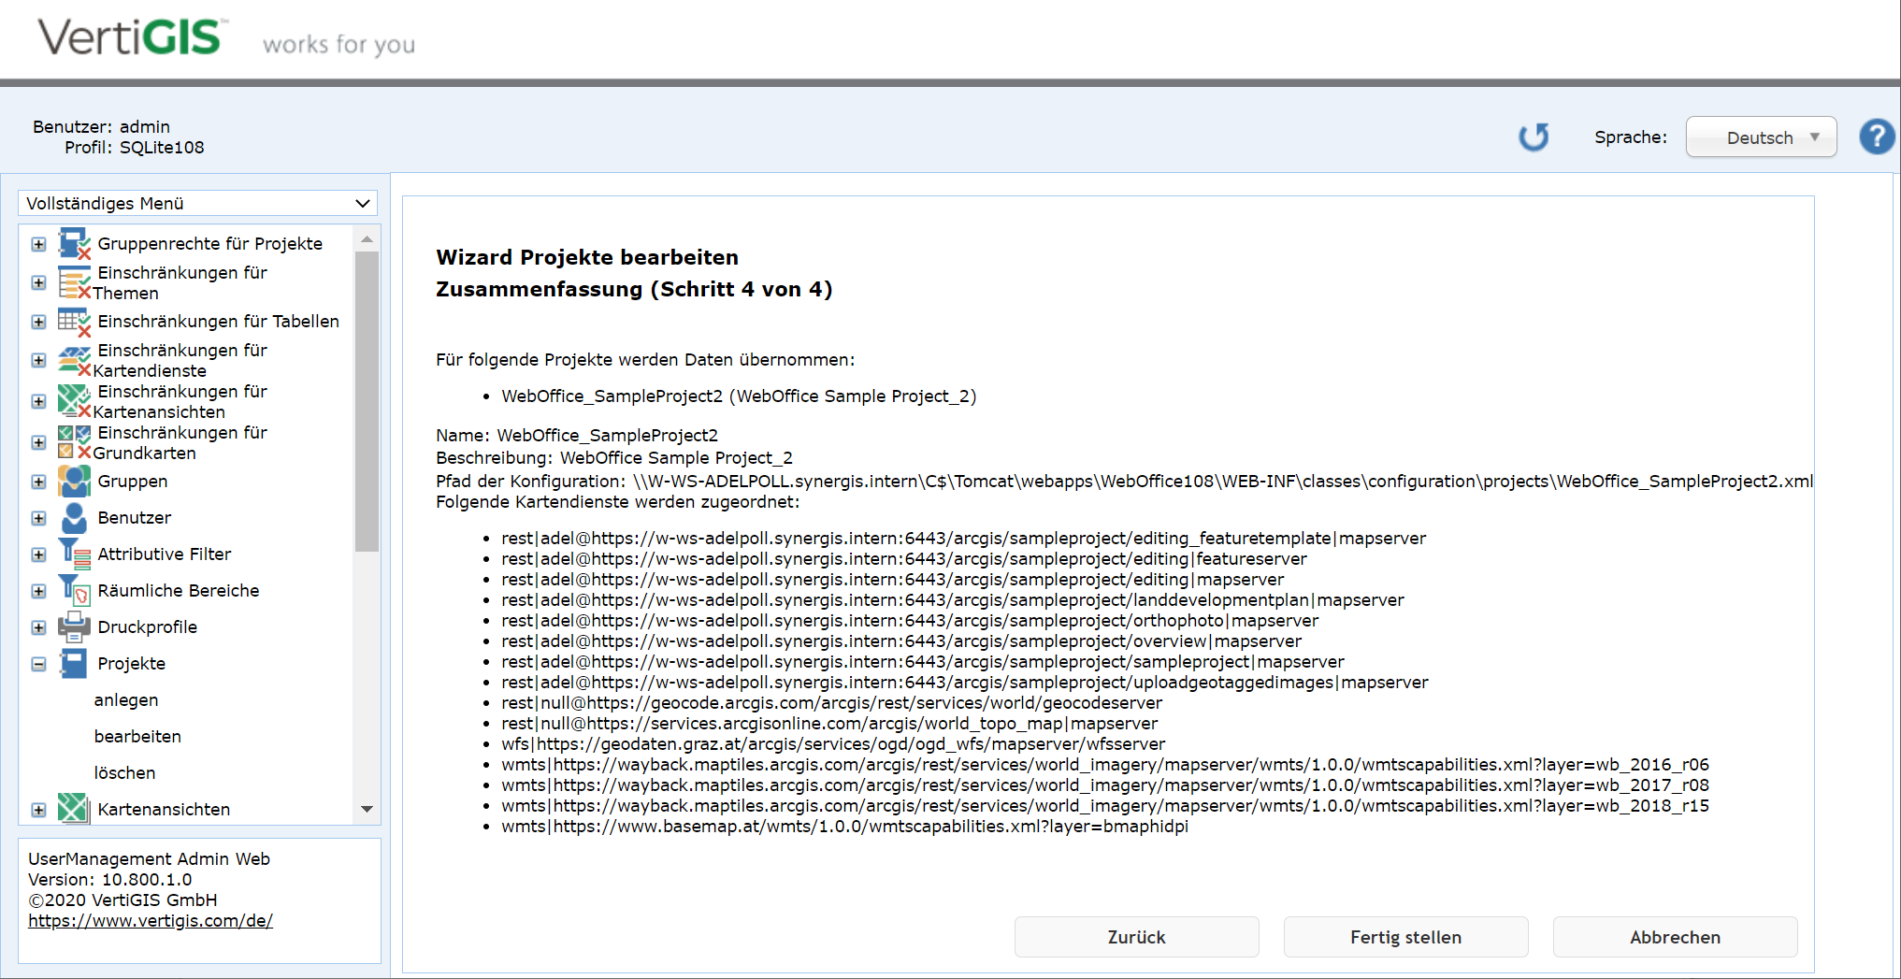Open Gruppenrechte für Projekte entry
Screen dimensions: 1901x979
210,244
